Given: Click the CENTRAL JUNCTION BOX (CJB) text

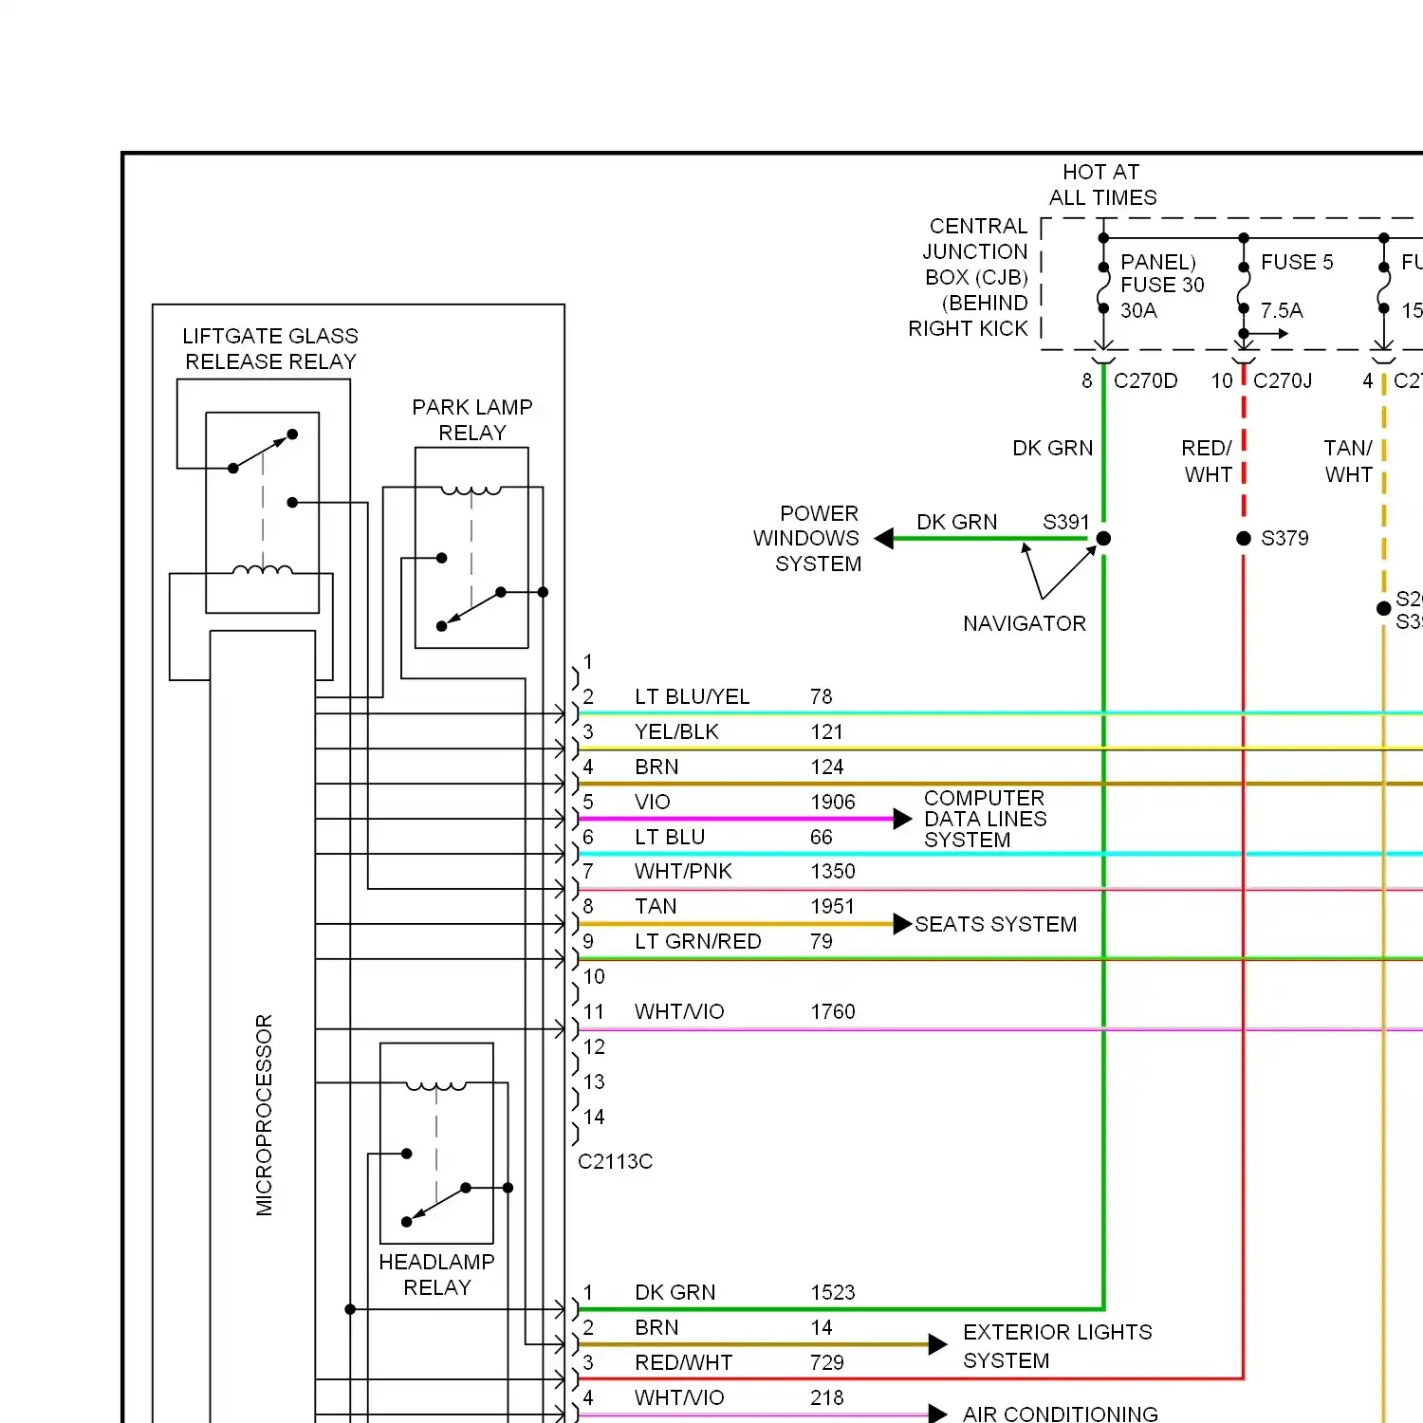Looking at the screenshot, I should pos(976,251).
